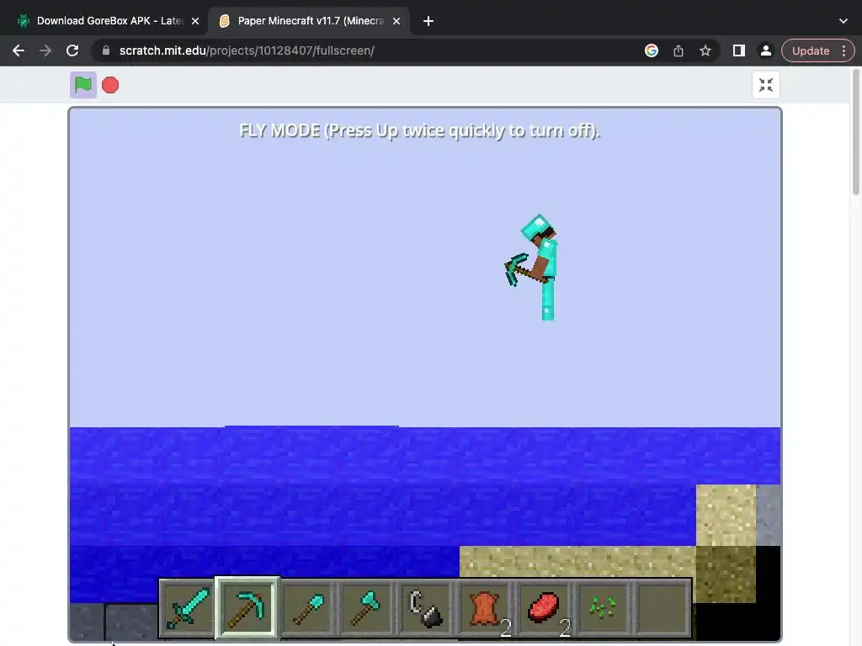This screenshot has height=646, width=862.
Task: Share this page using the share icon
Action: point(678,50)
